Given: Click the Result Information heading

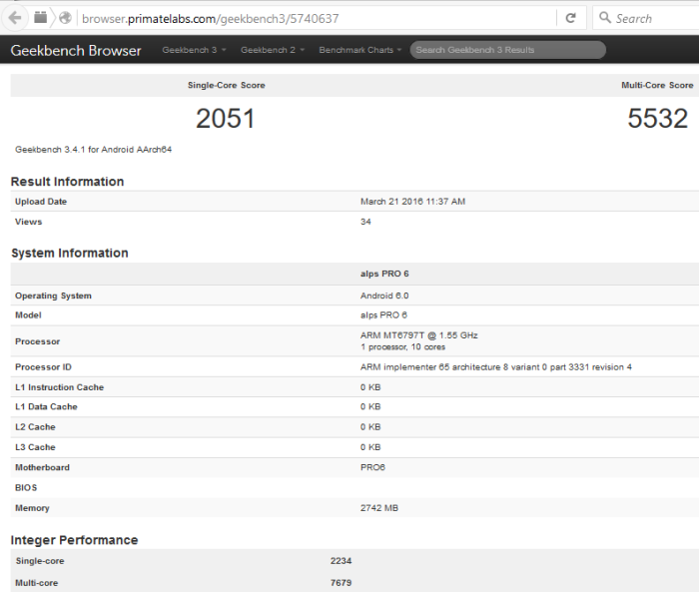Looking at the screenshot, I should click(67, 182).
